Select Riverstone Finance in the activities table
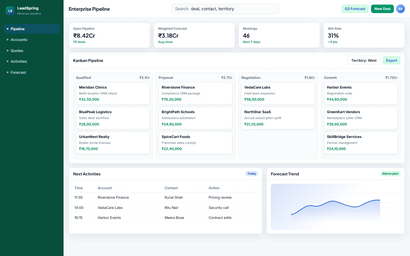410x256 pixels. (x=113, y=197)
